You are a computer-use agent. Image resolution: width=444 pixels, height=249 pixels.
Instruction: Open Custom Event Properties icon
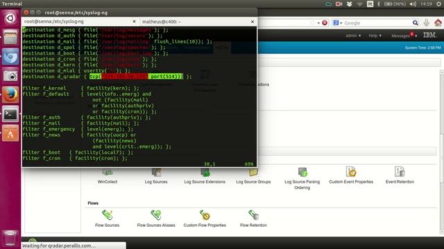coord(351,172)
